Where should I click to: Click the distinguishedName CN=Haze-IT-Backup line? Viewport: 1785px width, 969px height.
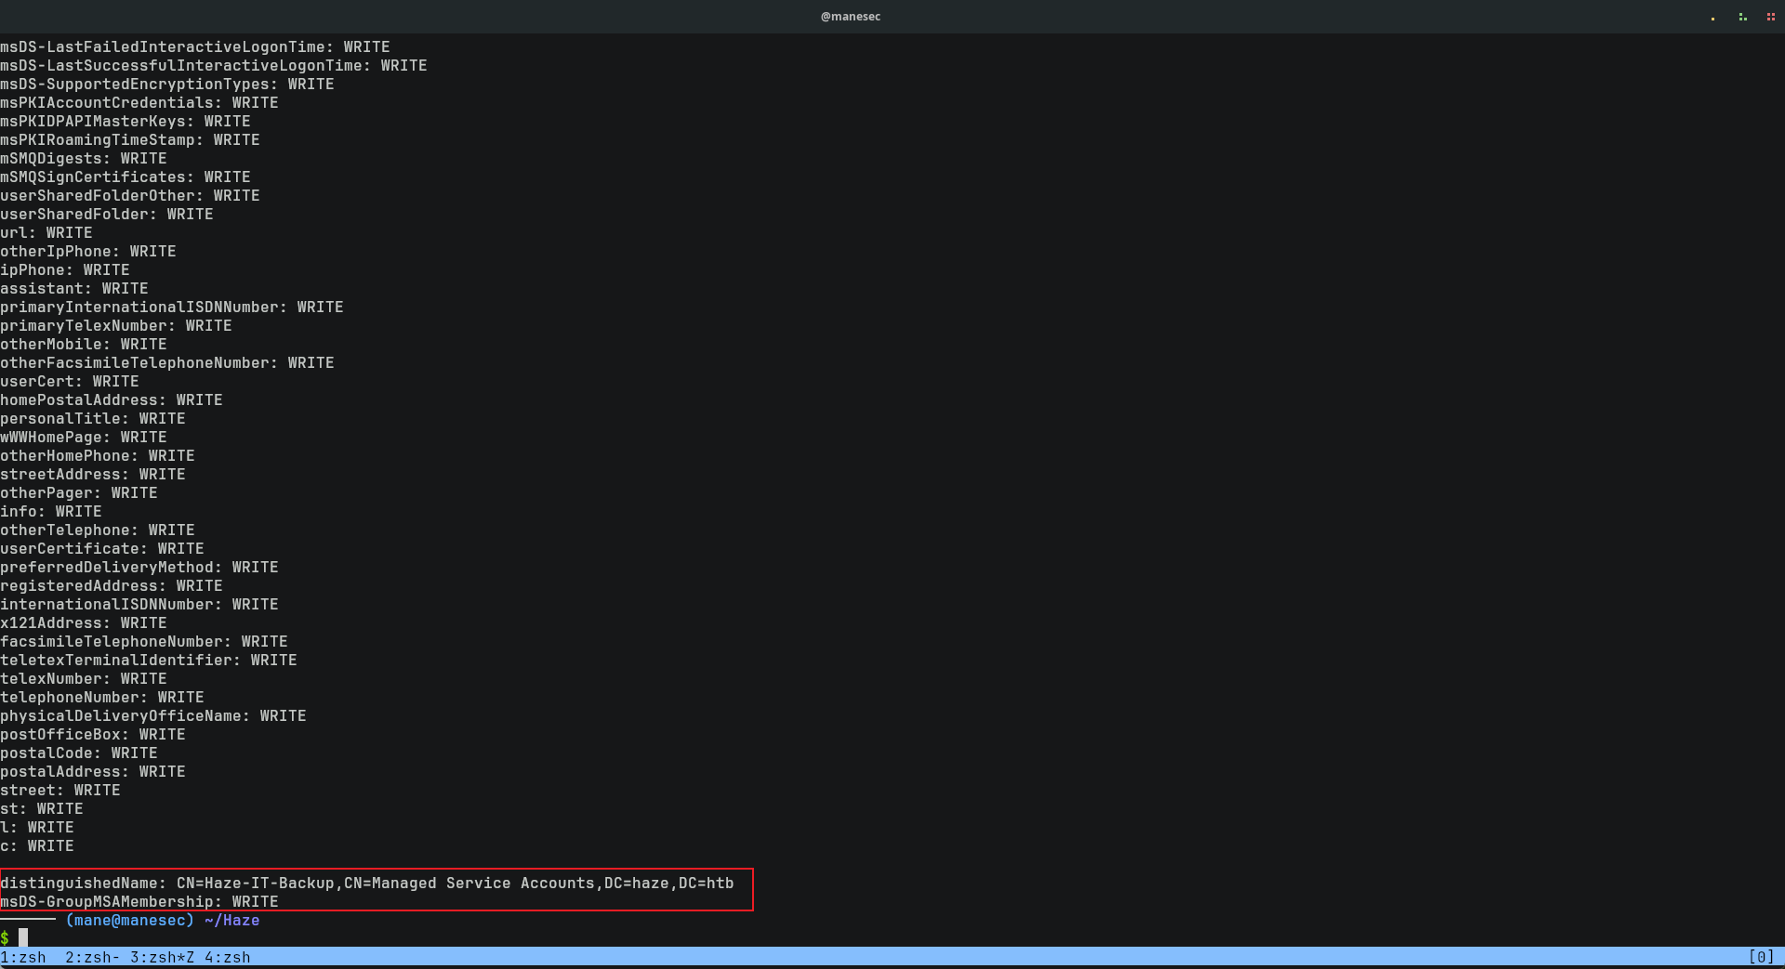tap(366, 883)
